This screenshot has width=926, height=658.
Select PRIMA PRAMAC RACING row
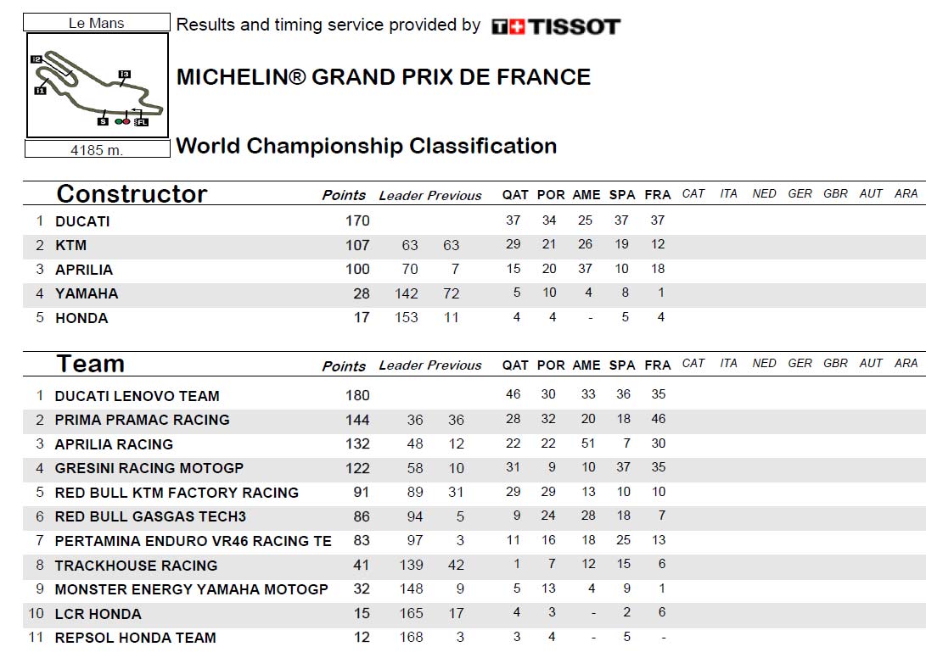(474, 420)
